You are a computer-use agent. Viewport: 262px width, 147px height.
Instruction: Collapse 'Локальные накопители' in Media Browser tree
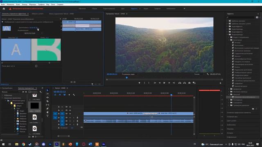pyautogui.click(x=2, y=98)
